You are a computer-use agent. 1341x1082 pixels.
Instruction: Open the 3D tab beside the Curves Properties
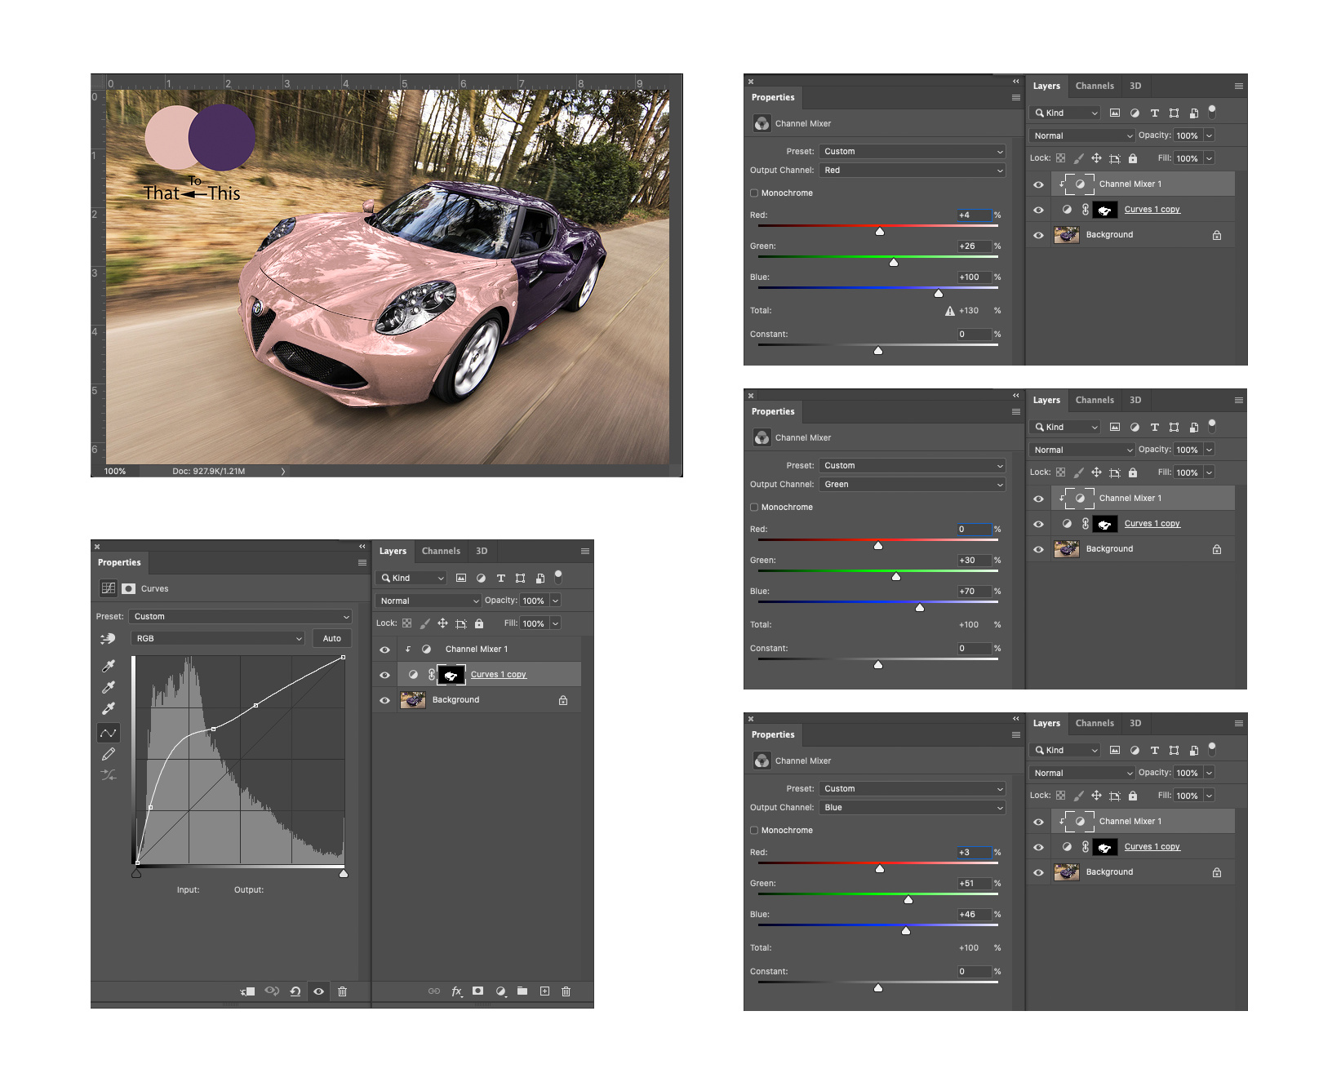(482, 552)
